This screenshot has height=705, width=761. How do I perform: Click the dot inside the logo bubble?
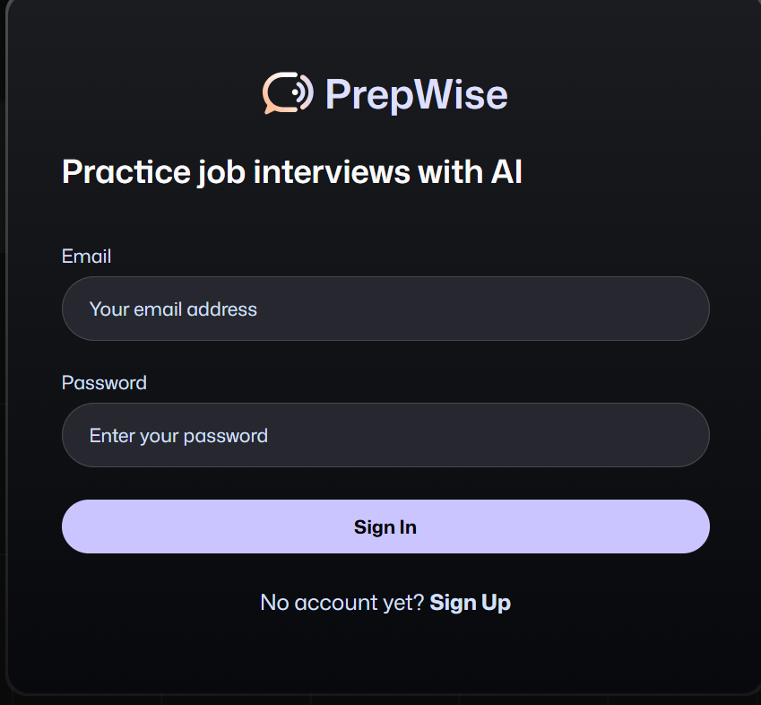coord(293,91)
